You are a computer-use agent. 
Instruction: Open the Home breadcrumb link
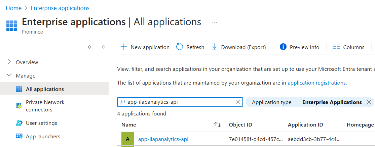click(x=14, y=8)
